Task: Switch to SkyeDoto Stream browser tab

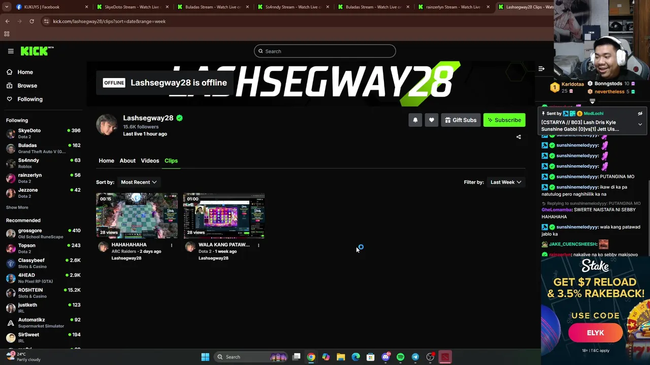Action: click(x=133, y=7)
